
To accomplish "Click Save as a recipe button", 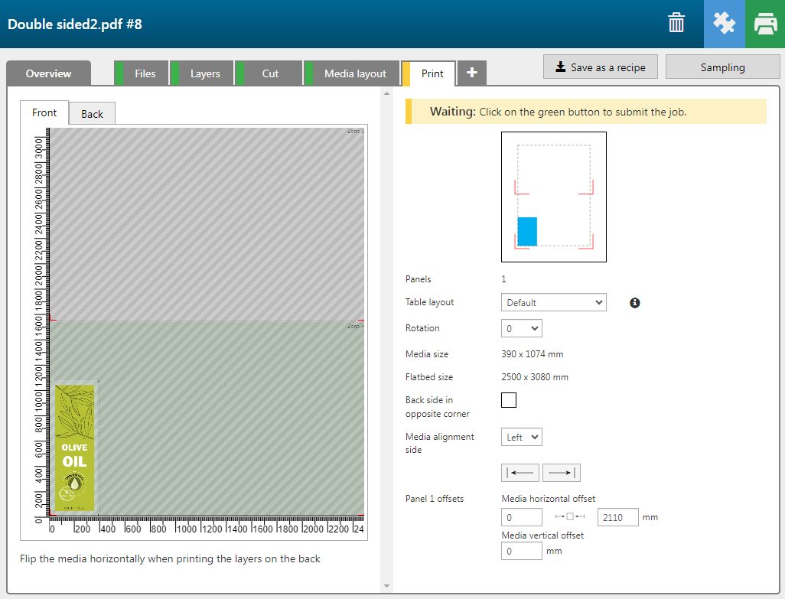I will pos(601,67).
